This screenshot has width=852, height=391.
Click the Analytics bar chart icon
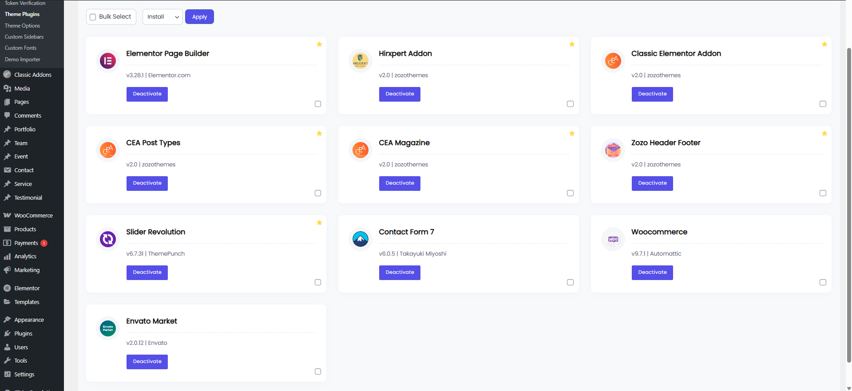pos(7,257)
